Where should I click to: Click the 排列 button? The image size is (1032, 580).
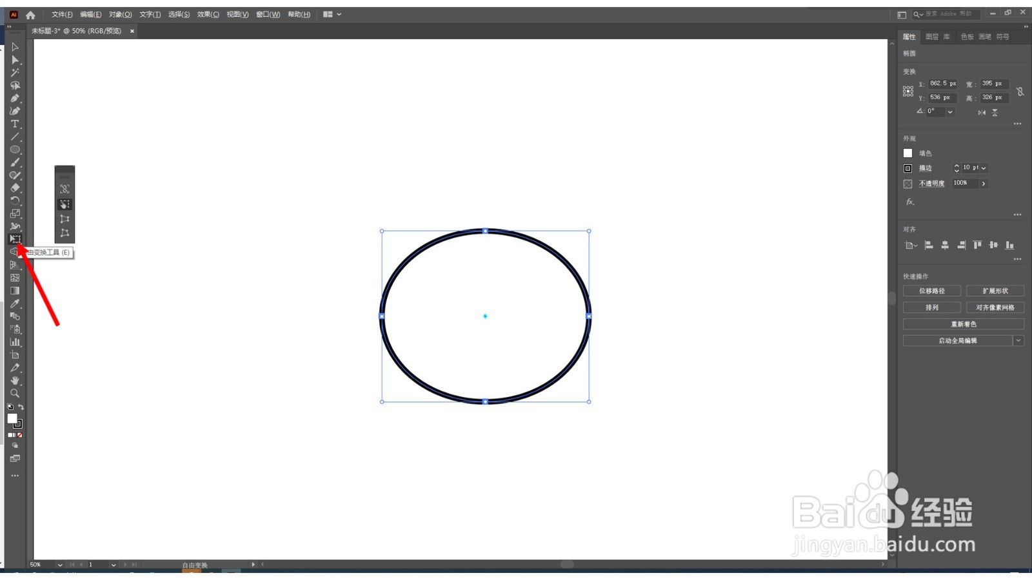point(932,308)
